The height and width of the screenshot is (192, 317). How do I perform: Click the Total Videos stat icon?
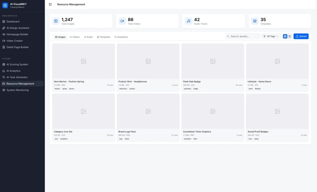point(122,21)
